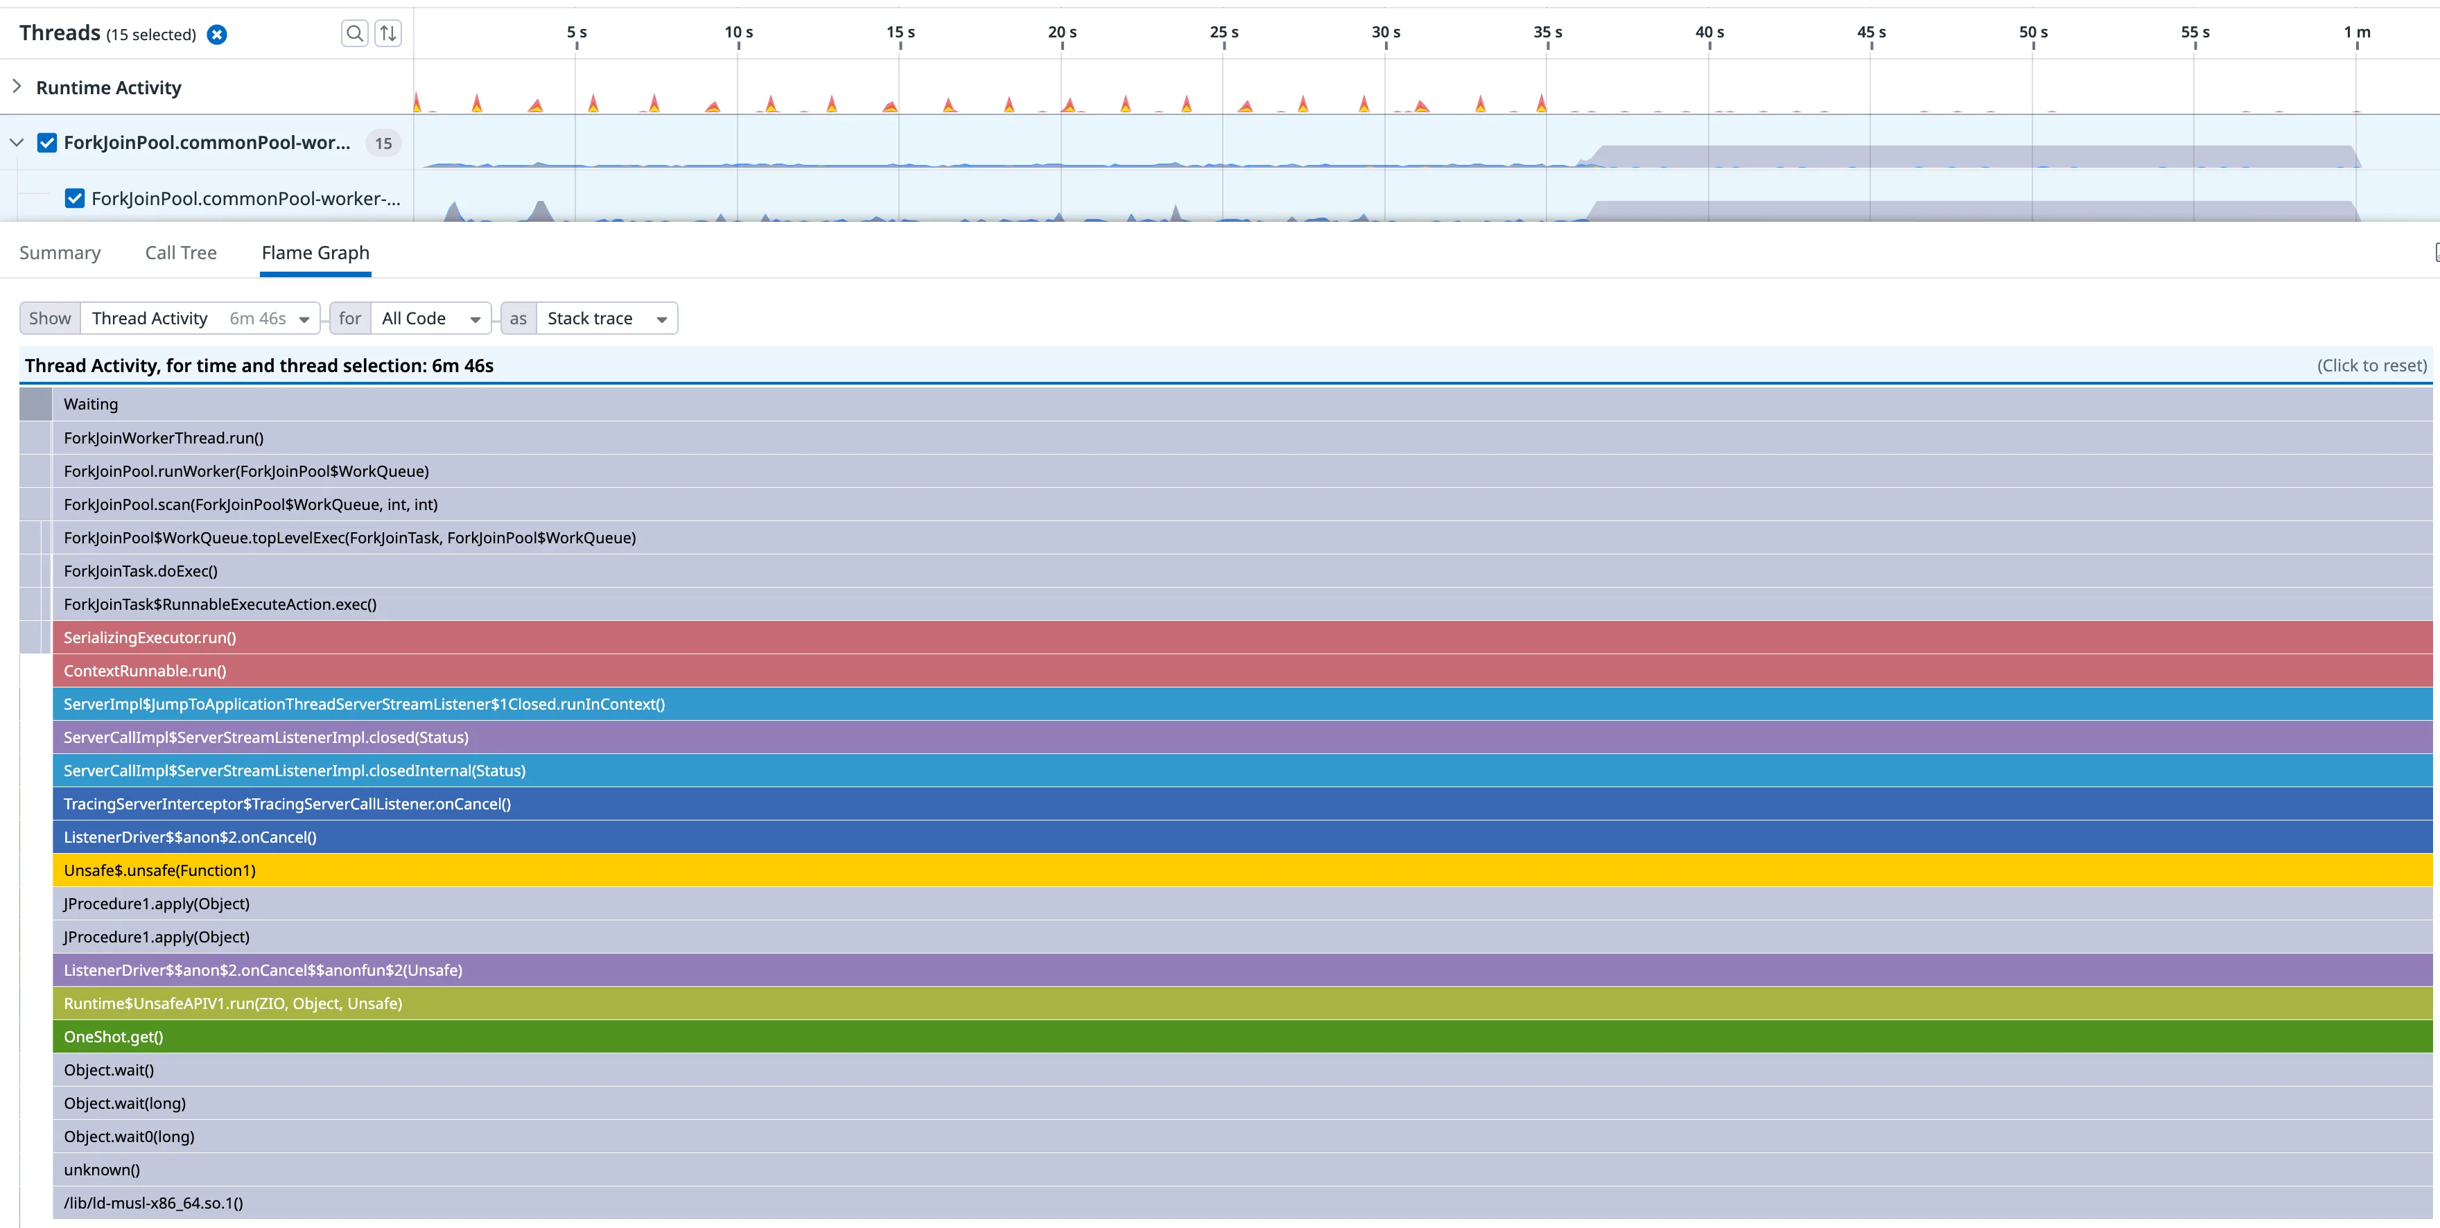Clear the 15 selected threads
Screen dimensions: 2440x1228
(x=217, y=35)
